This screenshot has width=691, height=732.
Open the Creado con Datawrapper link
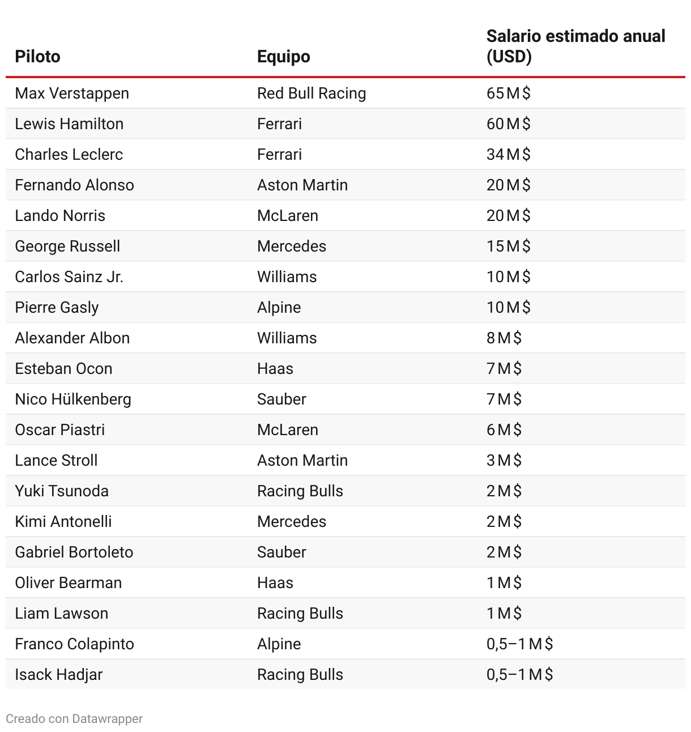point(74,719)
